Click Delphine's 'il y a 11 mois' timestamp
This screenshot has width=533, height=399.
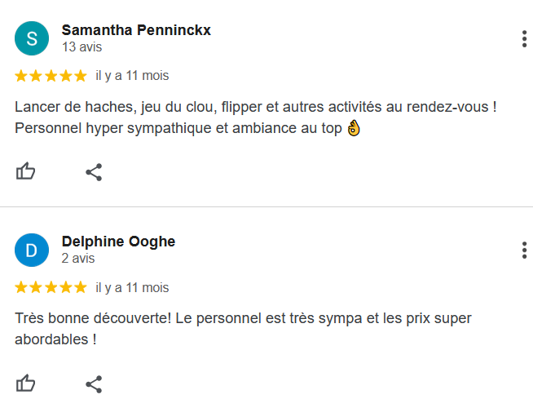pyautogui.click(x=132, y=287)
